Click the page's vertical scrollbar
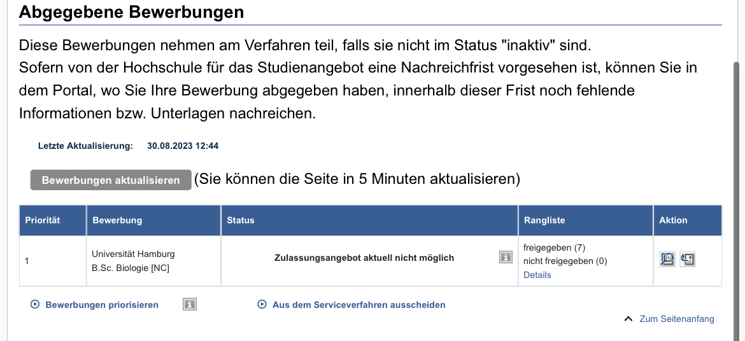745x341 pixels. (739, 191)
